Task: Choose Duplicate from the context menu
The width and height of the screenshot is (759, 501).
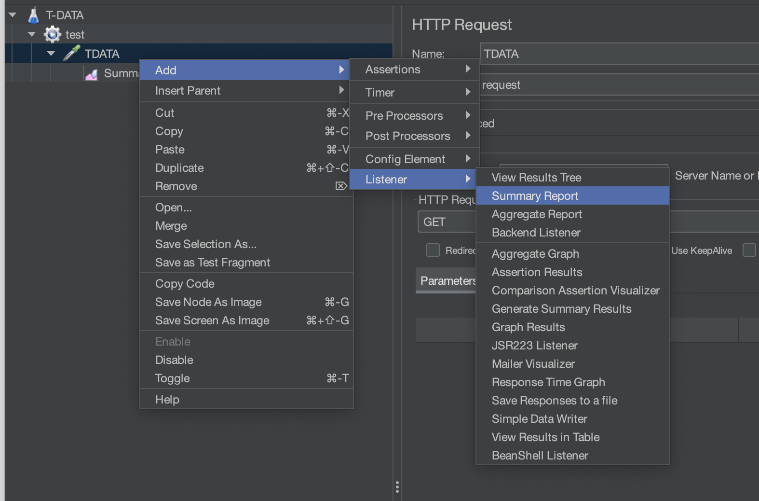Action: (x=246, y=168)
